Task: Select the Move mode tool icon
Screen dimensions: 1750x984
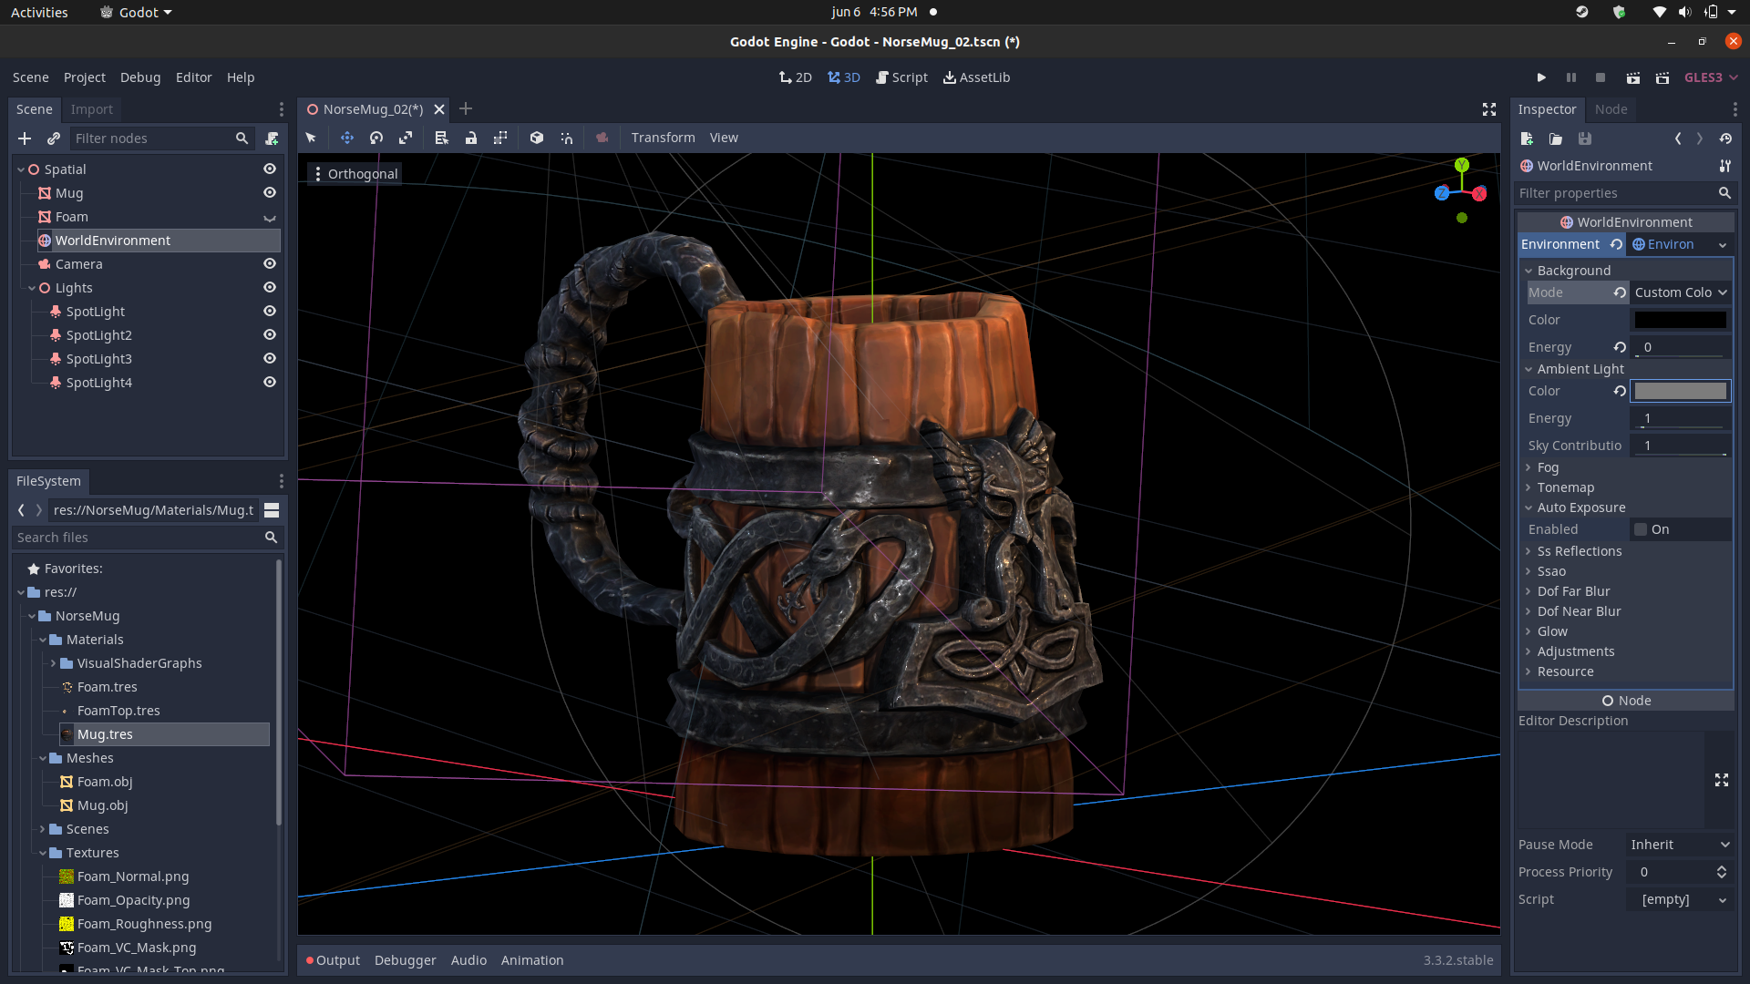Action: tap(346, 138)
